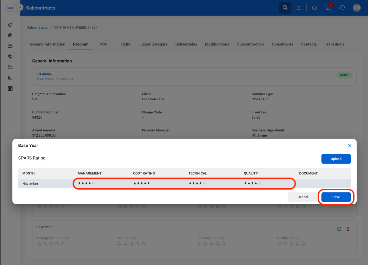Click the handshake sidebar icon
The height and width of the screenshot is (265, 368).
(x=10, y=56)
